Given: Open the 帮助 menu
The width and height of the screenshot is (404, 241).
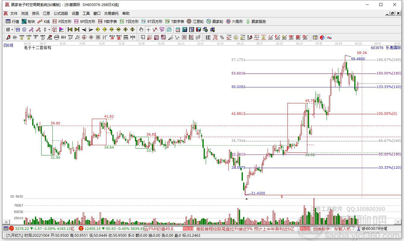Looking at the screenshot, I should (x=126, y=14).
